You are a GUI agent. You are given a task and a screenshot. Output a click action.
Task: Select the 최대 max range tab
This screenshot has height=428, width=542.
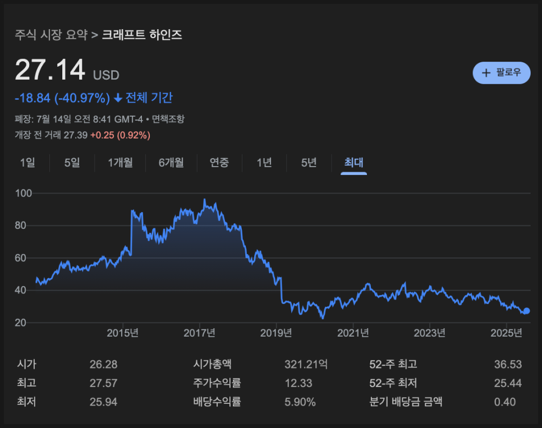(x=353, y=163)
